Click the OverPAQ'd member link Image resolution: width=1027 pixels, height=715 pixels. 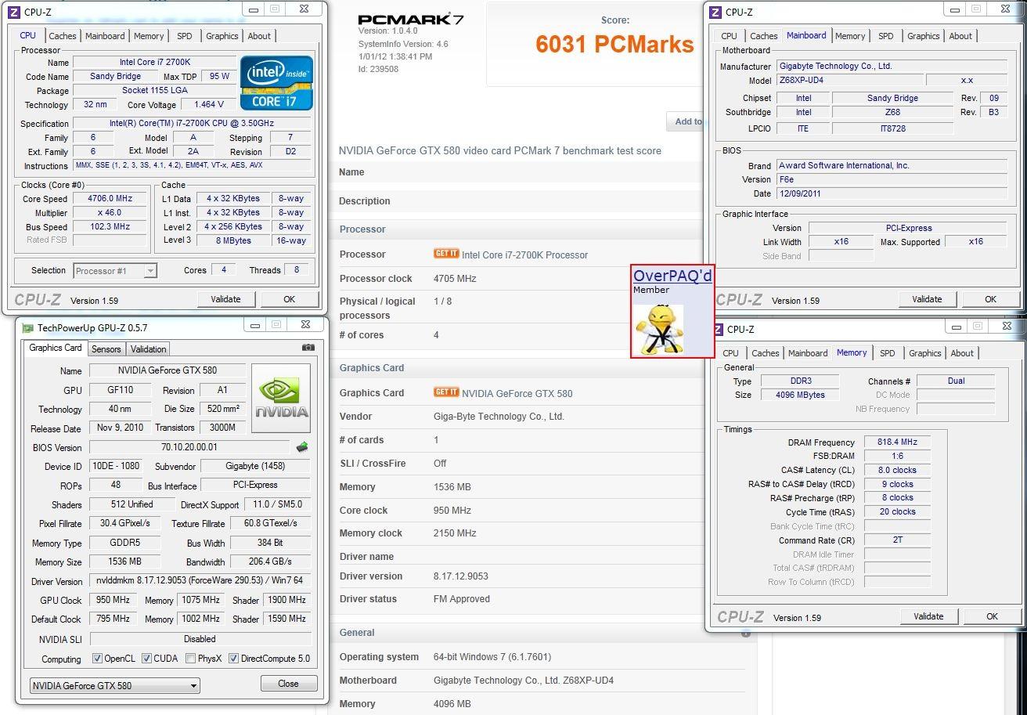(x=672, y=276)
